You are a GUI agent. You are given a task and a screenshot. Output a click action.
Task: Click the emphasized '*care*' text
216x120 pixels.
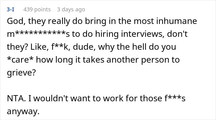point(20,60)
